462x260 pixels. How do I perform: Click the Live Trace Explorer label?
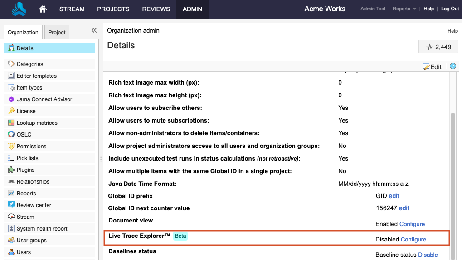[139, 236]
